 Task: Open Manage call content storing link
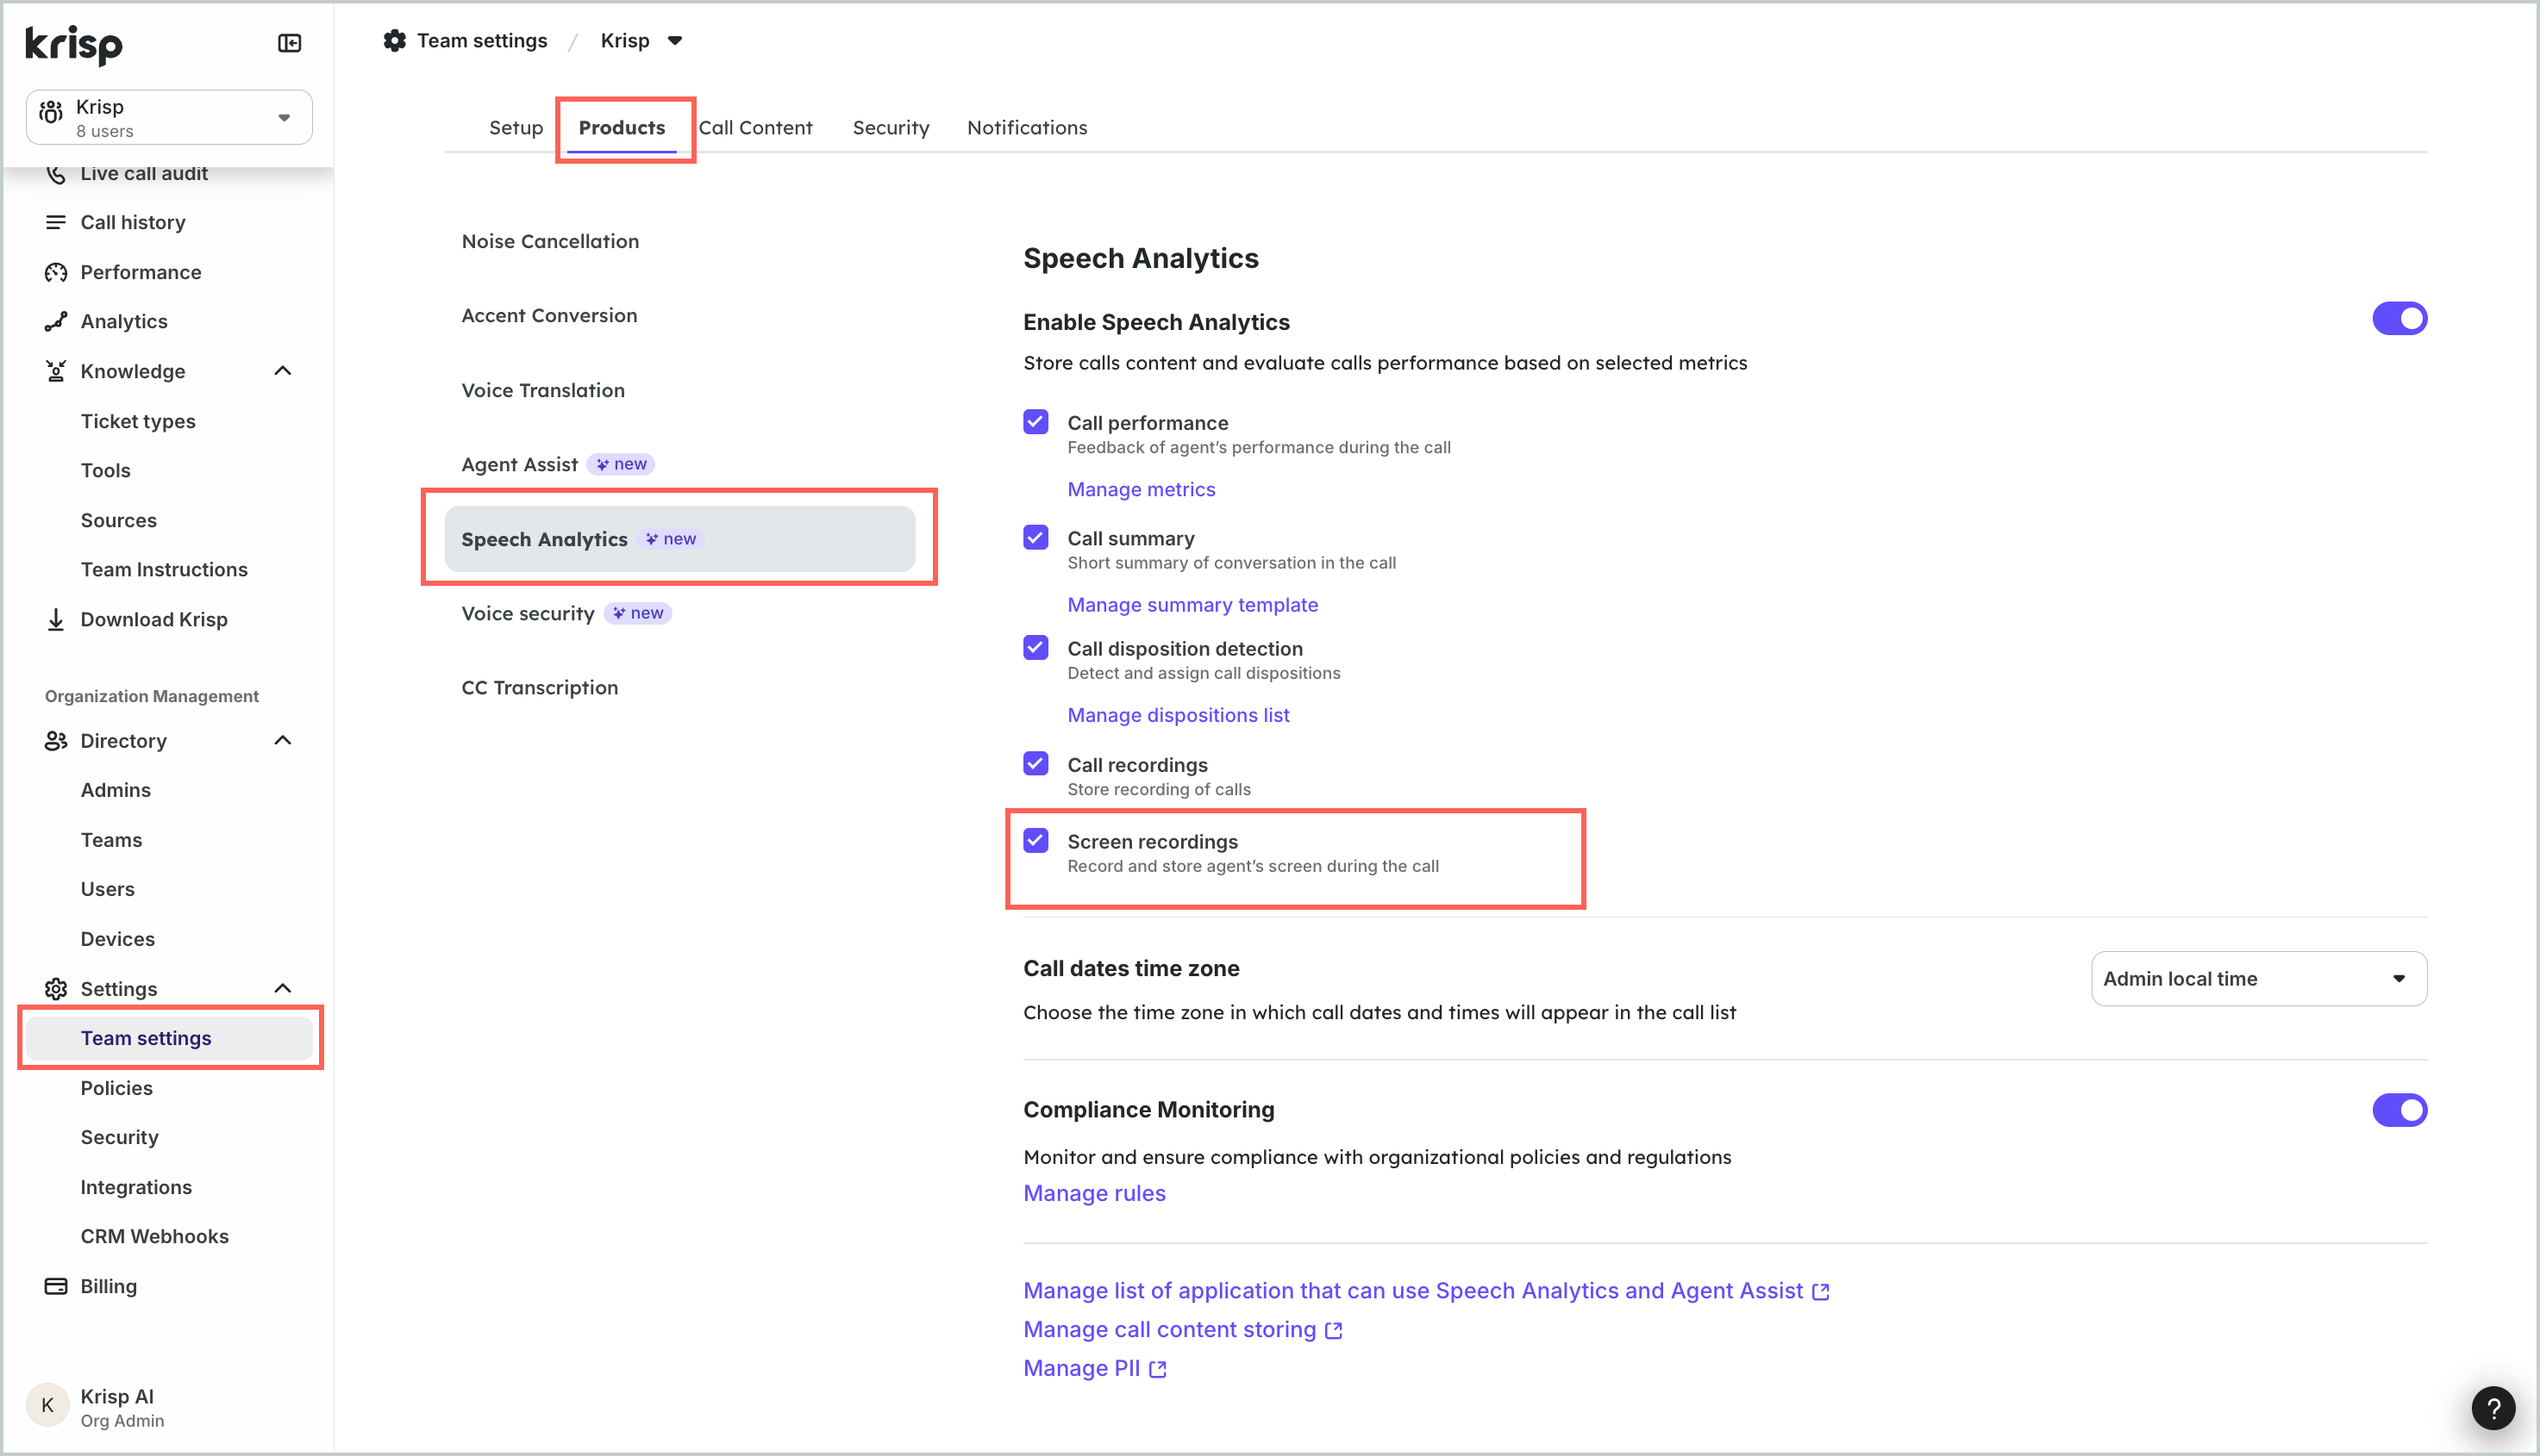point(1169,1331)
